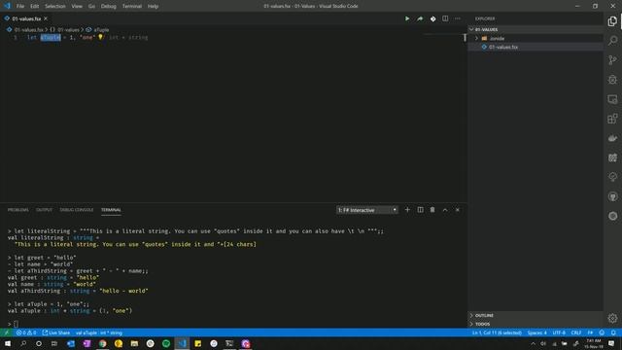Open the Source Control view
This screenshot has width=622, height=350.
point(612,60)
